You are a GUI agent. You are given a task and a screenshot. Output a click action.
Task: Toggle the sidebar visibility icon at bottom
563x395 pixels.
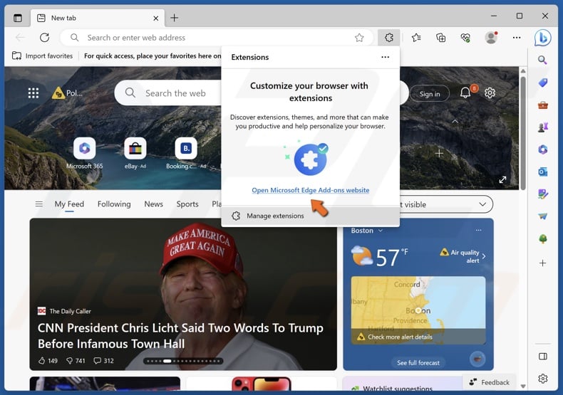[x=542, y=357]
